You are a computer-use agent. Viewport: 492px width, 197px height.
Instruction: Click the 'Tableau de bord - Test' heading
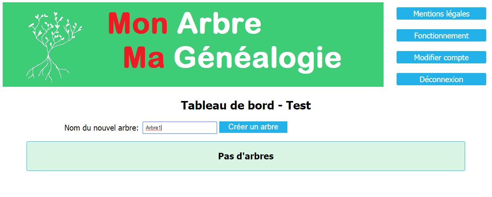(246, 105)
